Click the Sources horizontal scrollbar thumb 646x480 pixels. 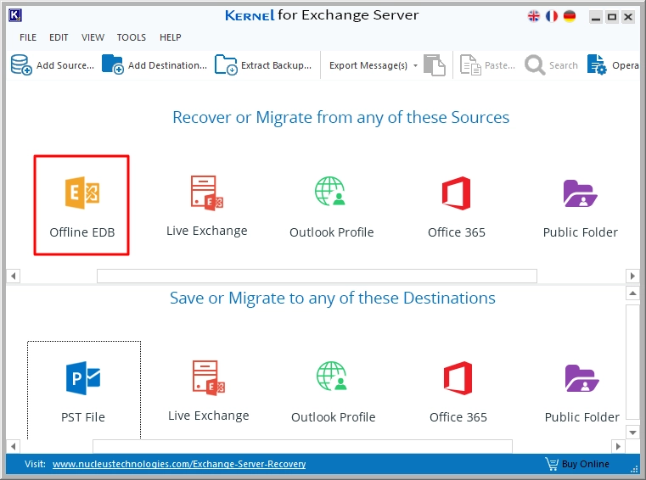317,276
